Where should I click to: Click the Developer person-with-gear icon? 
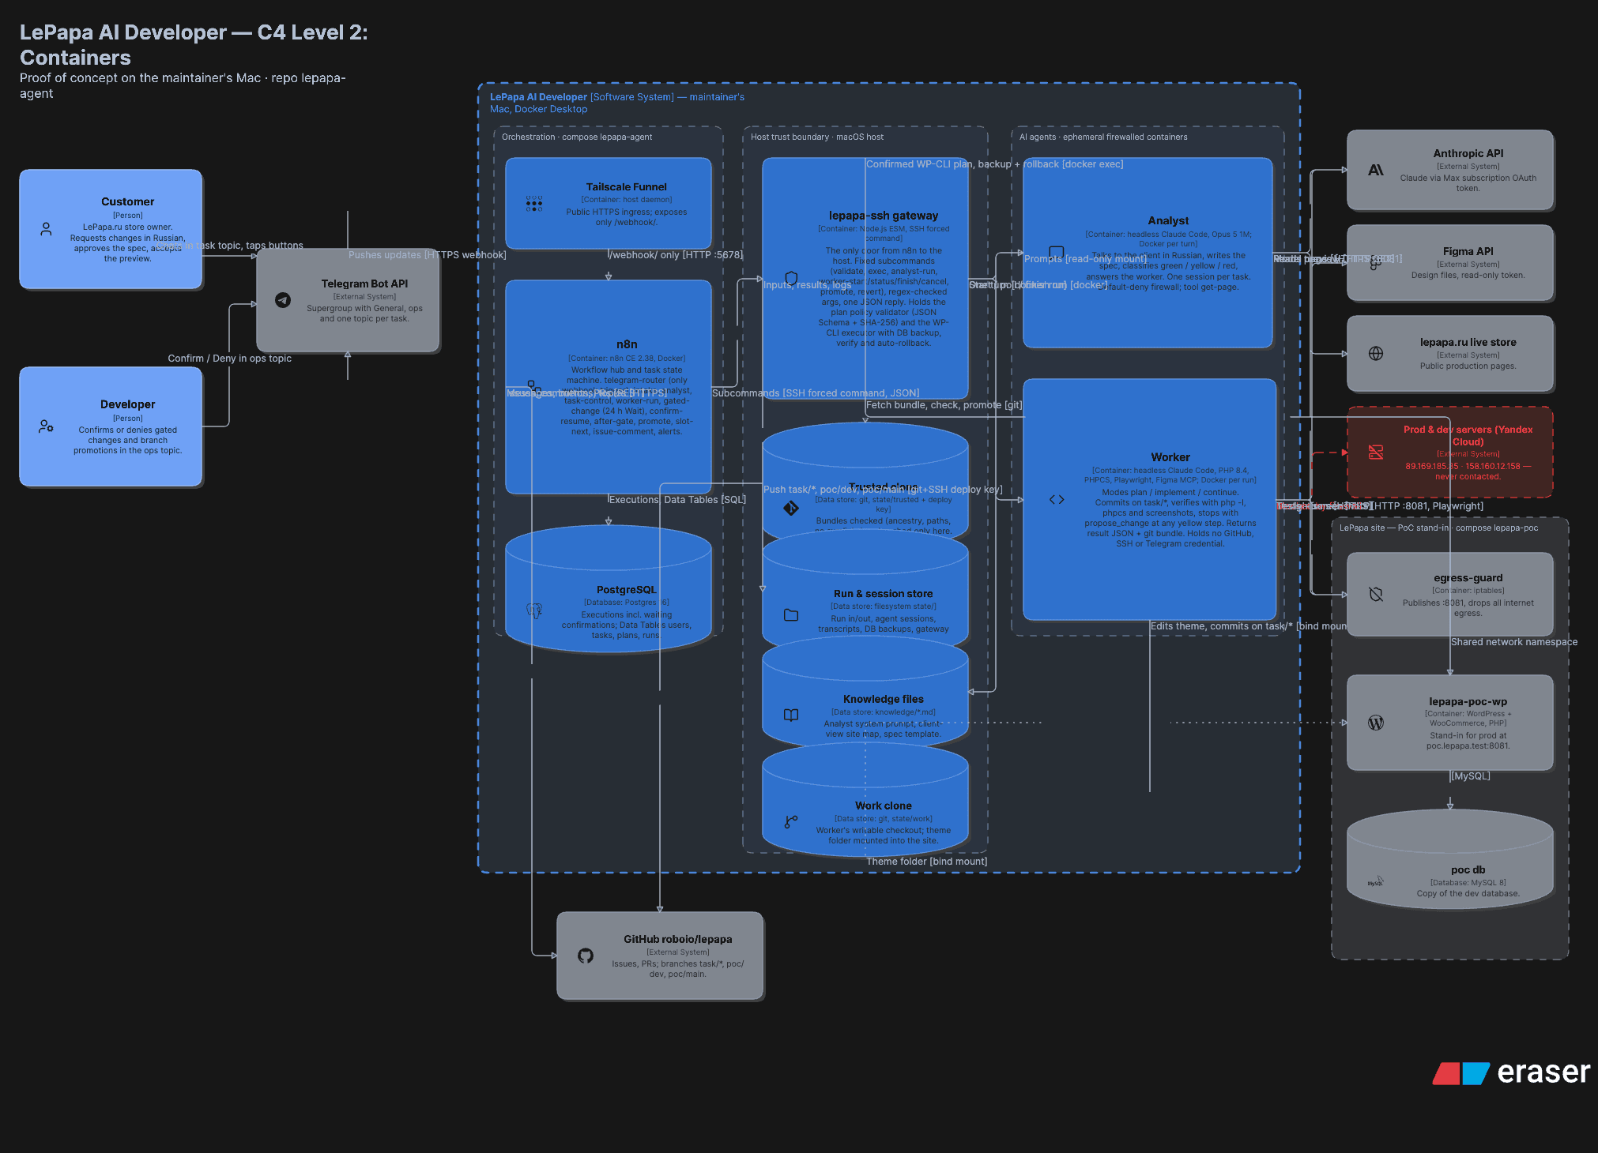tap(46, 426)
